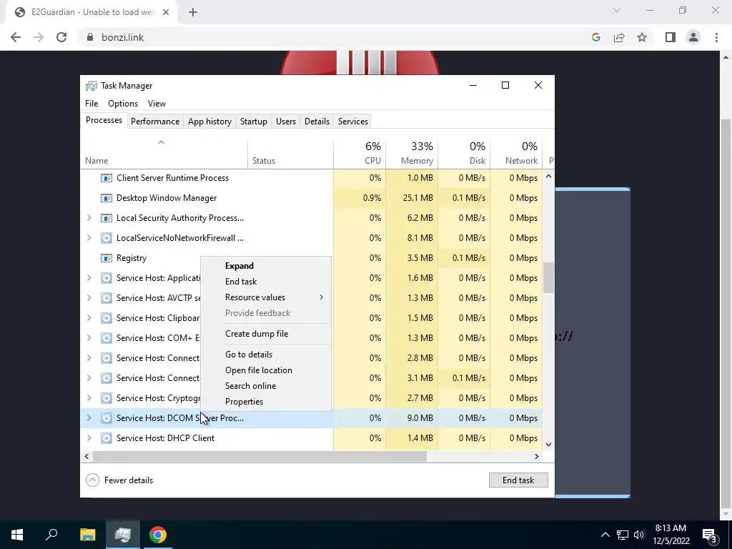Click the Desktop Window Manager process icon
Viewport: 732px width, 549px height.
(x=107, y=198)
